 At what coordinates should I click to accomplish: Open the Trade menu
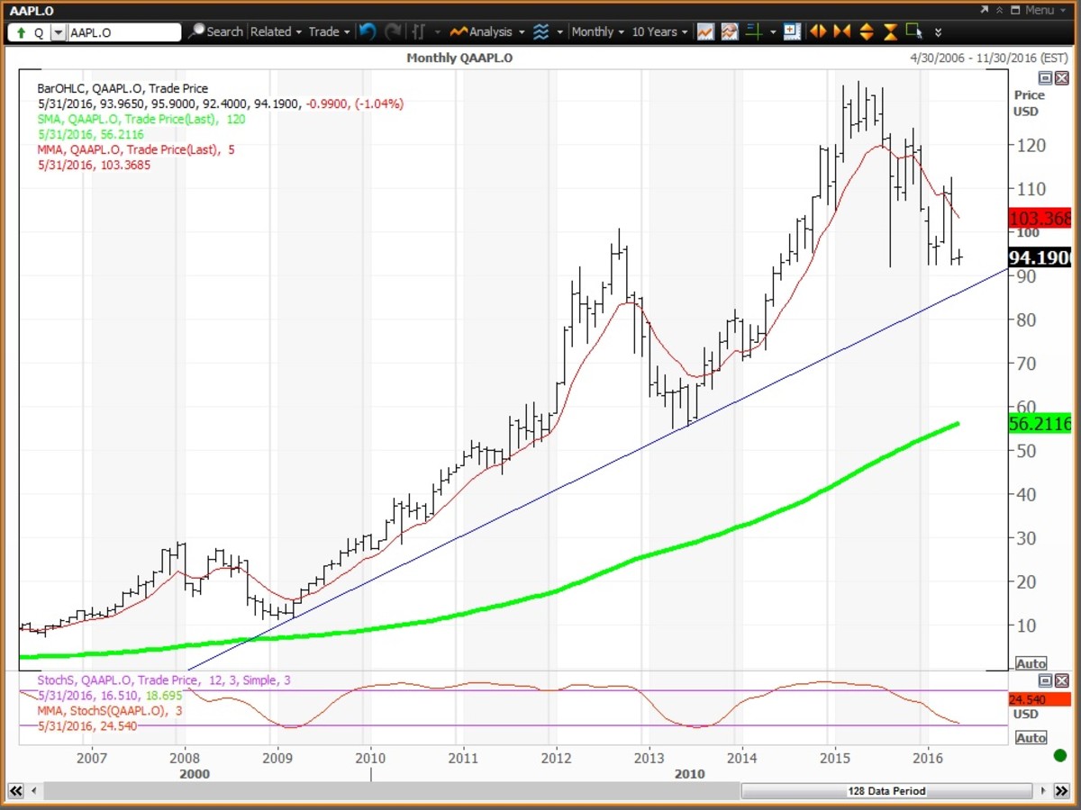click(x=329, y=31)
